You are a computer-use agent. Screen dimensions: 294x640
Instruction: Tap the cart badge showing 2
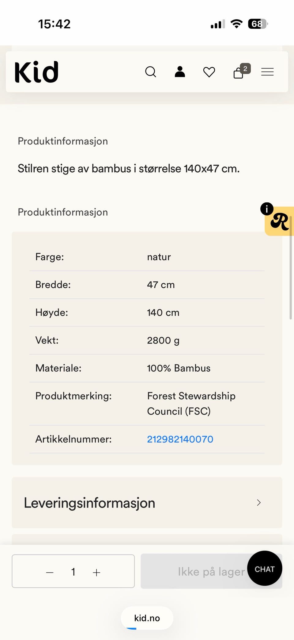coord(245,69)
